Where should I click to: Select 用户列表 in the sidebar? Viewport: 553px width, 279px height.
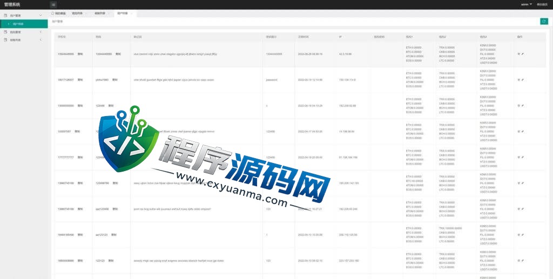coord(24,24)
